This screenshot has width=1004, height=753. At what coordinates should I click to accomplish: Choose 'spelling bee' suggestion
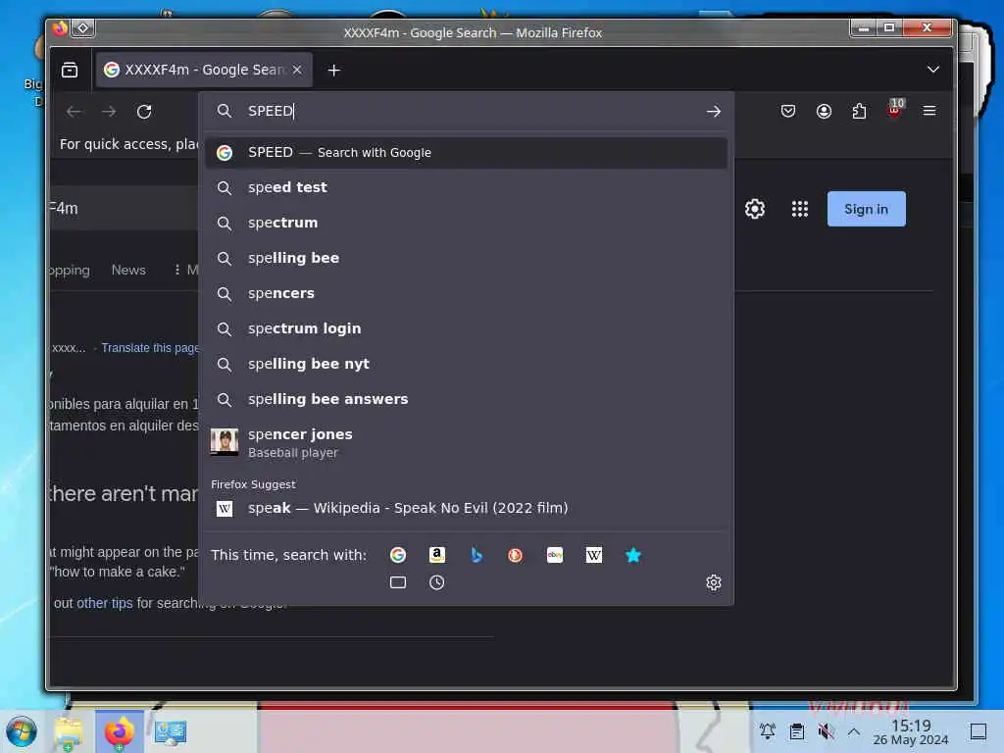(466, 258)
